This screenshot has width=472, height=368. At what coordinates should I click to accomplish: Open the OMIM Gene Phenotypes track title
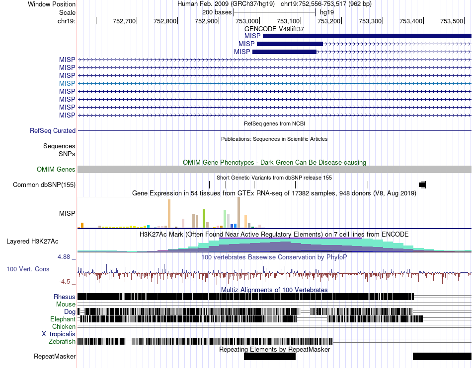(275, 163)
